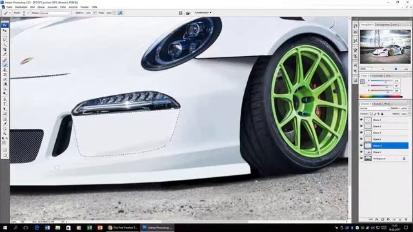This screenshot has height=232, width=413.
Task: Open Chrome Pink Panther taskbar window
Action: pyautogui.click(x=123, y=227)
